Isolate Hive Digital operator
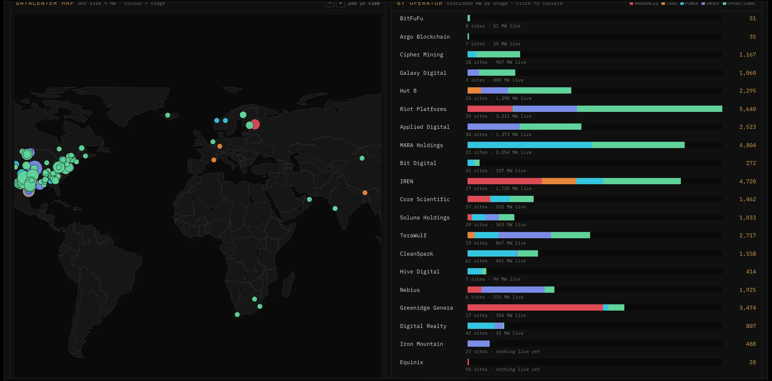 click(x=578, y=275)
